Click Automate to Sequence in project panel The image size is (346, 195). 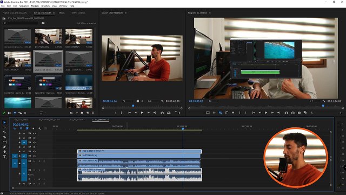coord(71,113)
